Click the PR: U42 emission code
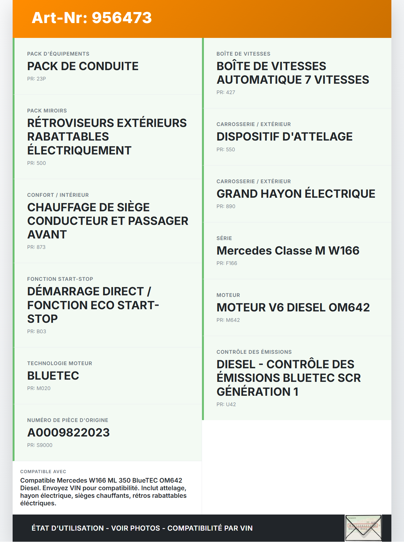Screen dimensions: 404x542 226,404
